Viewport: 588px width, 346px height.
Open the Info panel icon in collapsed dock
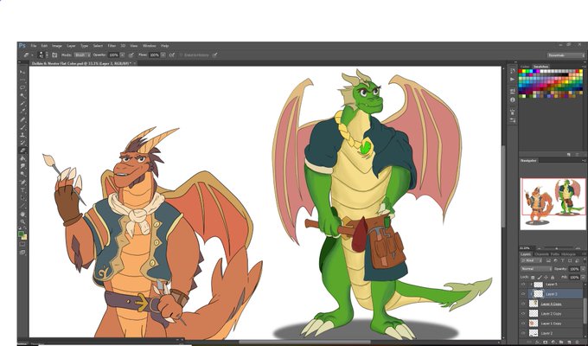click(512, 99)
